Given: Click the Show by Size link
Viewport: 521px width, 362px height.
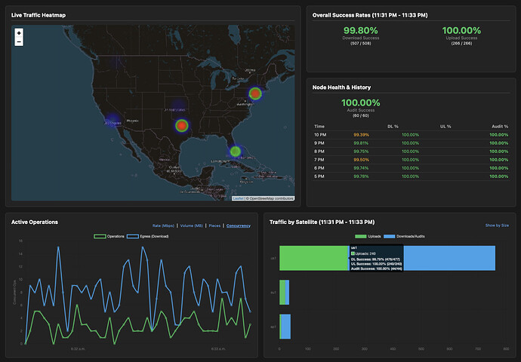Looking at the screenshot, I should tap(497, 225).
